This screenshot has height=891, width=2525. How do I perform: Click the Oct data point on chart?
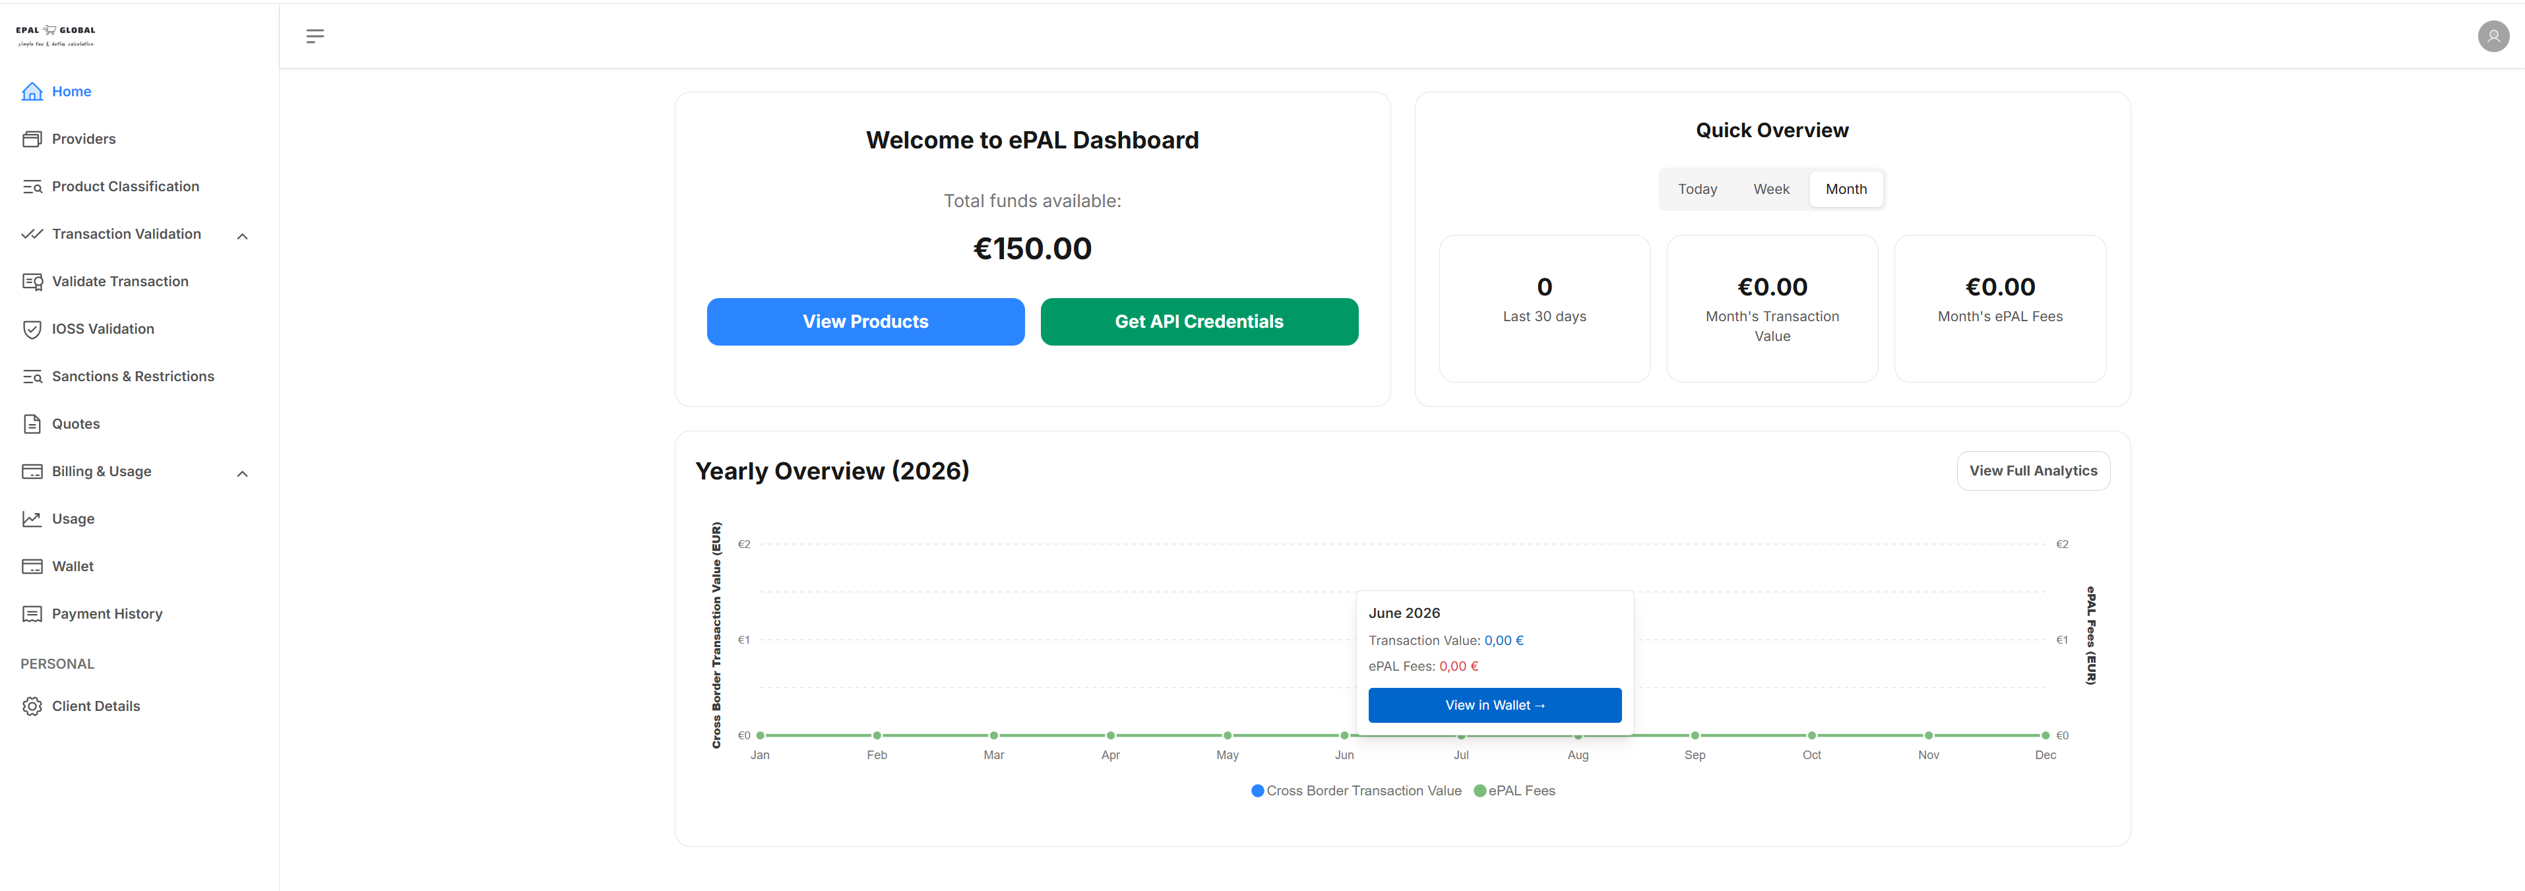pos(1811,736)
